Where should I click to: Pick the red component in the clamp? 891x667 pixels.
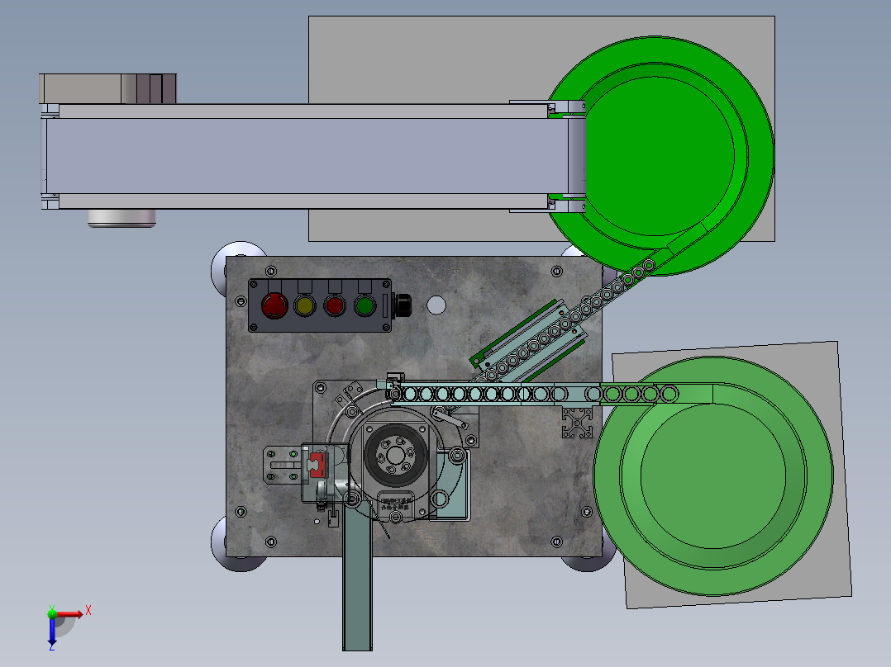click(317, 465)
